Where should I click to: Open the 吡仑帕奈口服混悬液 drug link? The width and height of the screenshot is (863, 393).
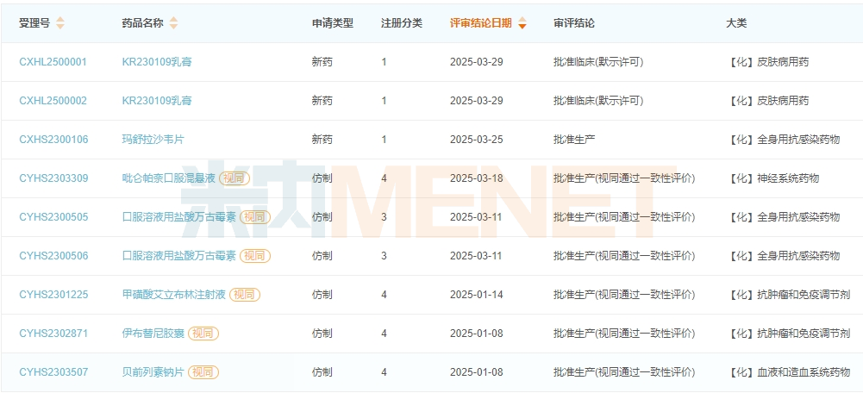[169, 178]
